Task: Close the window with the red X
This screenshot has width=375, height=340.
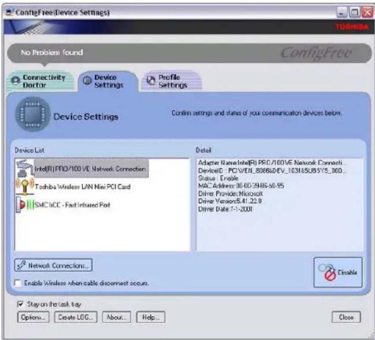Action: point(367,12)
